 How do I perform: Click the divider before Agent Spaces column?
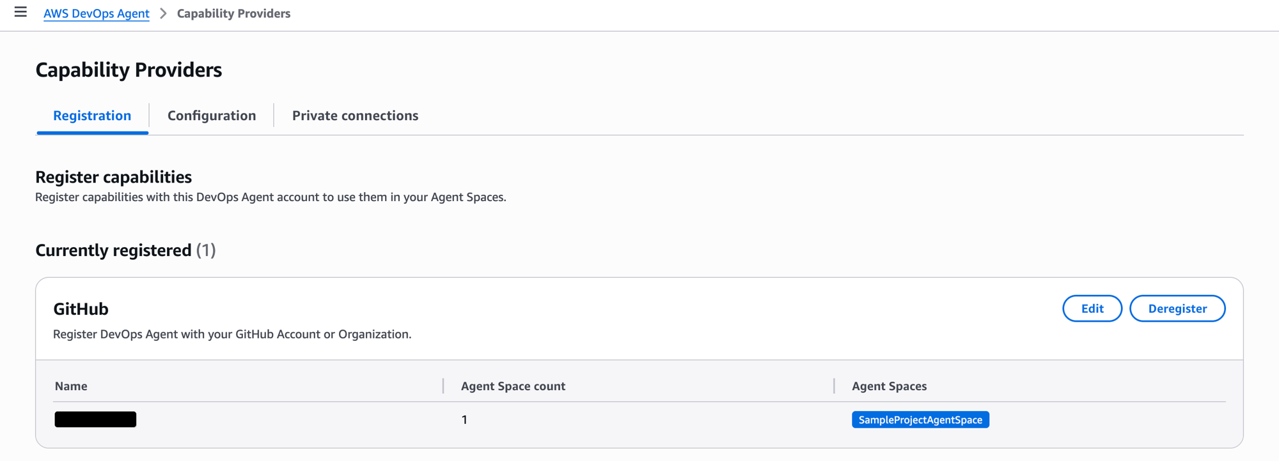834,386
